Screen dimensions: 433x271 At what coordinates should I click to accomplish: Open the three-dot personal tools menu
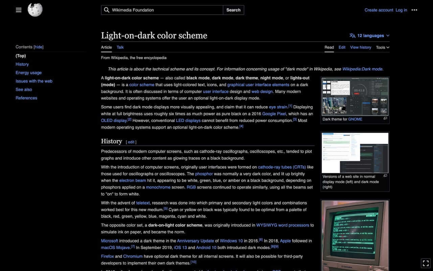(414, 10)
